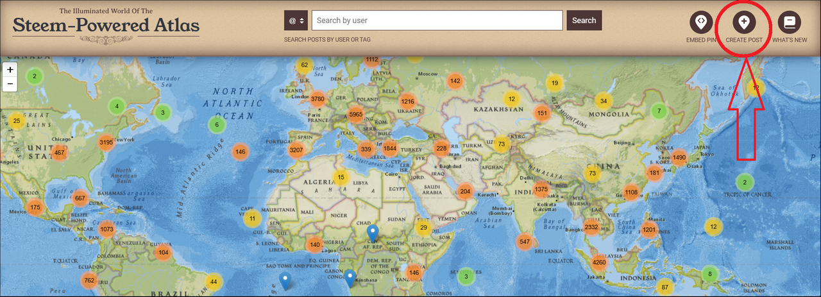Open the green 4 cluster in eastern Canada

[117, 106]
